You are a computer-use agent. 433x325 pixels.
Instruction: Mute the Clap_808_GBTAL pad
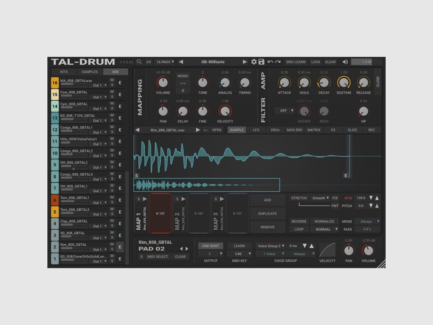112,221
